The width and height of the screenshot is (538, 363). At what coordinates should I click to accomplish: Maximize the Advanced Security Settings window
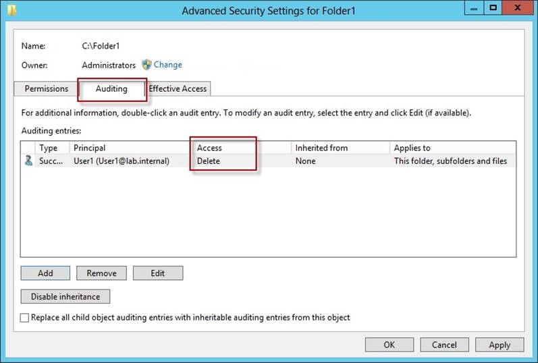tap(493, 8)
